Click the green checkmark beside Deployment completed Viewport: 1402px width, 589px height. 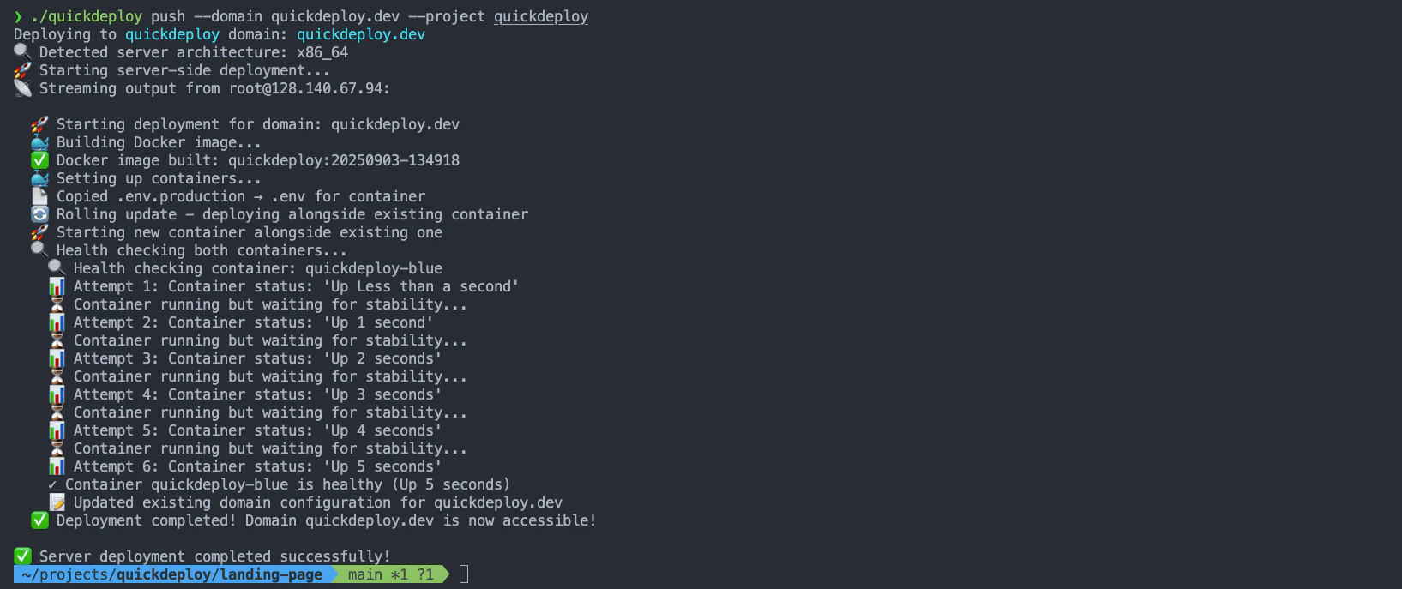39,520
